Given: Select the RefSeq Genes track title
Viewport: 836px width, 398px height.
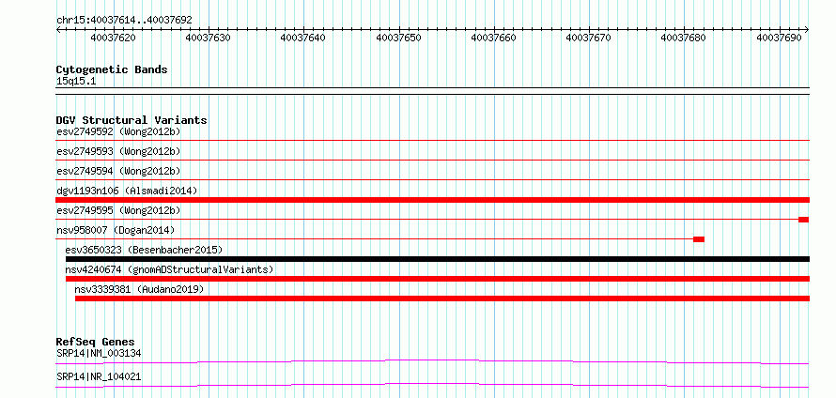Looking at the screenshot, I should click(x=96, y=342).
